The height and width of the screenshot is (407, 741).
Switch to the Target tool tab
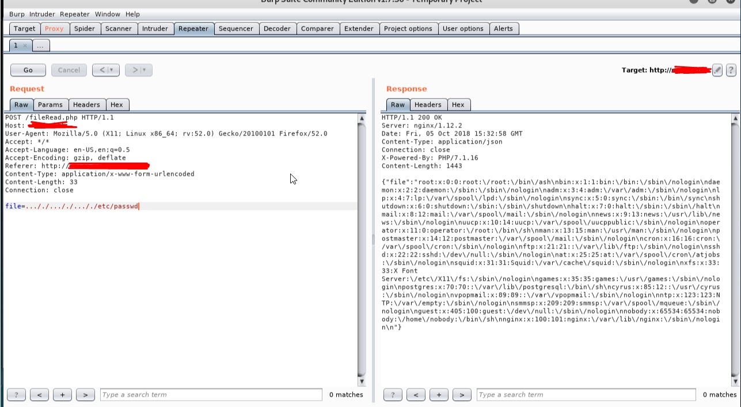point(25,29)
